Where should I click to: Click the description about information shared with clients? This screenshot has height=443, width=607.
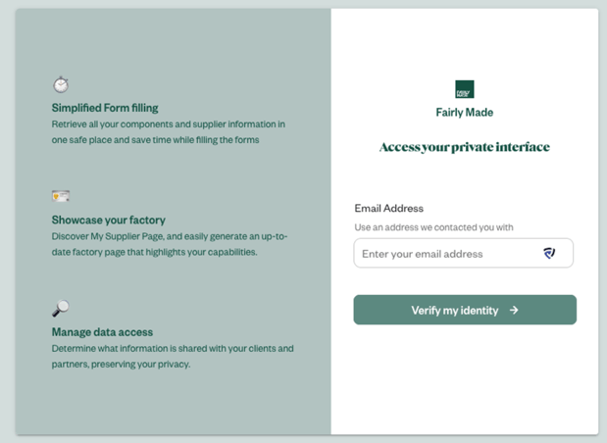point(172,356)
